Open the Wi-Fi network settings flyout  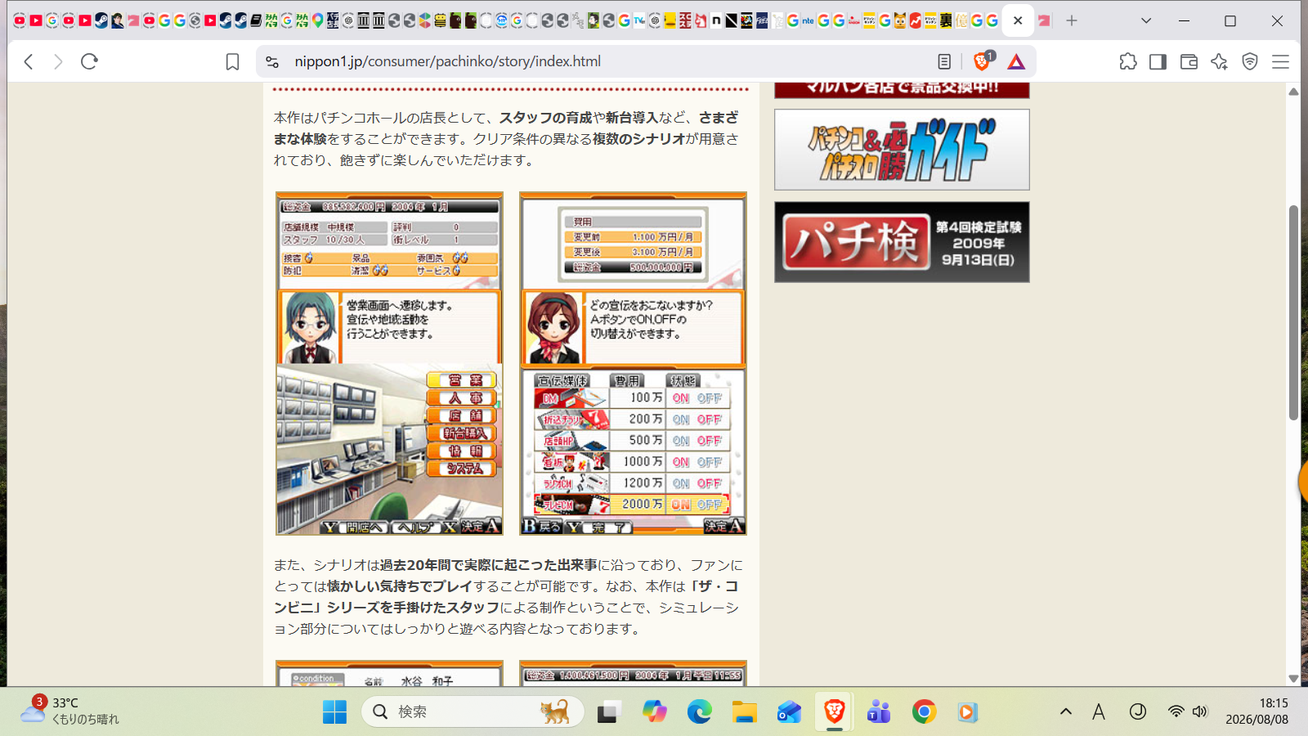point(1176,711)
